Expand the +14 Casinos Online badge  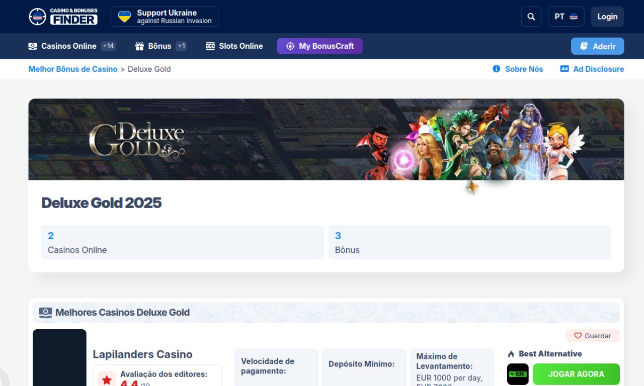click(x=108, y=46)
